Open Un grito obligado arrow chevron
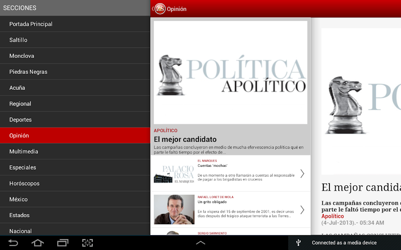 point(302,210)
